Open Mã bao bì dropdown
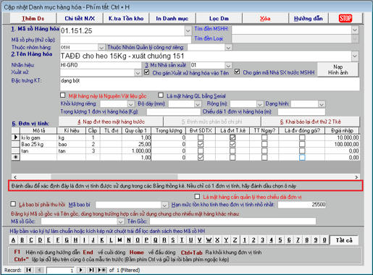 (164, 205)
